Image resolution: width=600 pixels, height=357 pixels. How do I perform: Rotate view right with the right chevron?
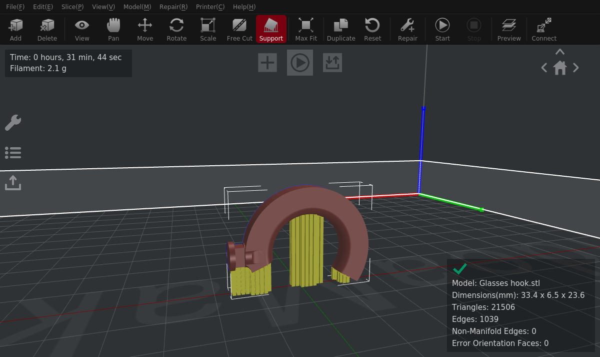576,68
